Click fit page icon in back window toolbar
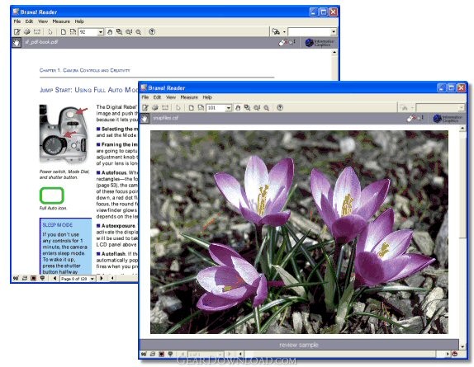Screen dimensions: 474x367 point(64,31)
